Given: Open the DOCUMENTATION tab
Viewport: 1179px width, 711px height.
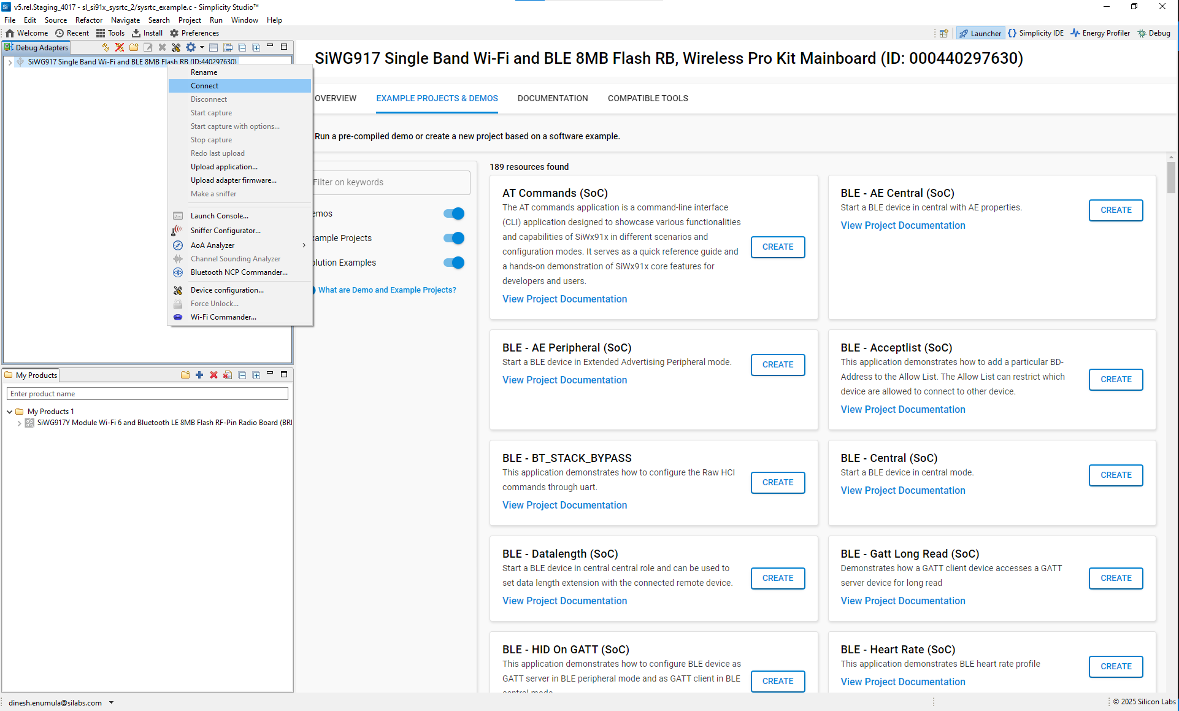Looking at the screenshot, I should (552, 98).
